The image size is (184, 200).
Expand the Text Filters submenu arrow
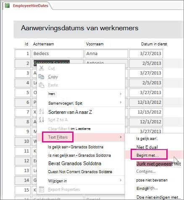point(121,137)
